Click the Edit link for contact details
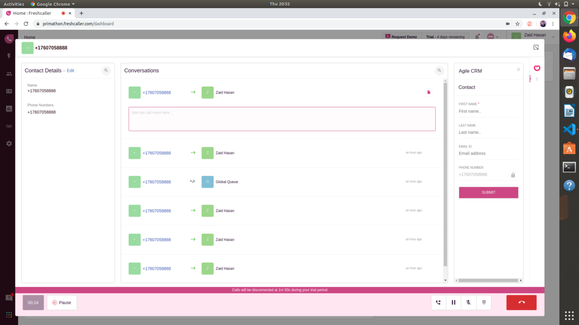This screenshot has height=325, width=579. [71, 71]
